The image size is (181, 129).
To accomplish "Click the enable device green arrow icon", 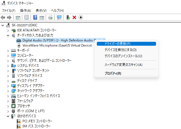I will [x=68, y=17].
